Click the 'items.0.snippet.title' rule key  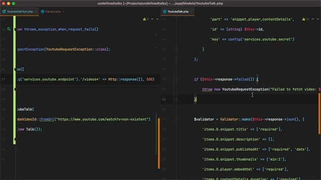225,129
